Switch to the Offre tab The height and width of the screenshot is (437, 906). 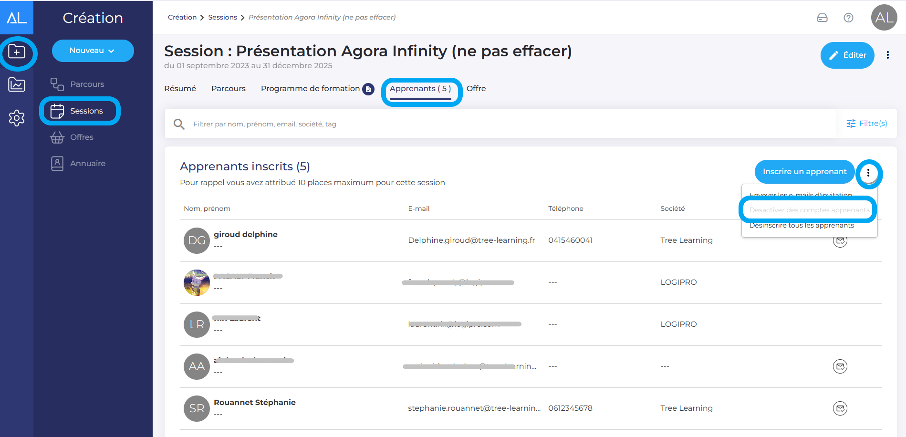[x=476, y=89]
